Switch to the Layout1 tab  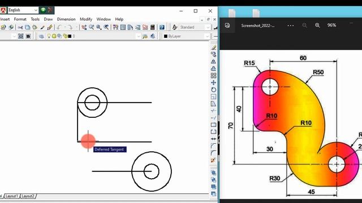pos(11,196)
